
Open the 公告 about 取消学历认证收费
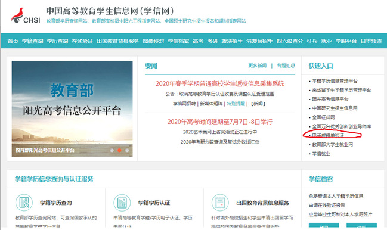[x=220, y=94]
